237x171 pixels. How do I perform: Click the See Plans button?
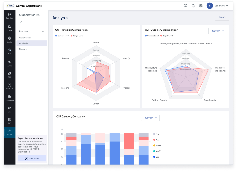tap(32, 158)
